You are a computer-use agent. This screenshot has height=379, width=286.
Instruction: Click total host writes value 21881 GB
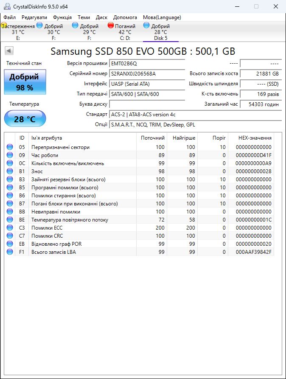261,74
